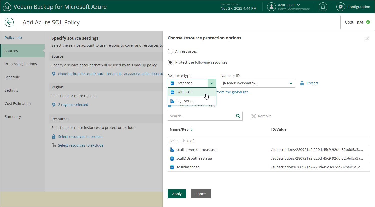Select the All resources radio button

(x=170, y=51)
